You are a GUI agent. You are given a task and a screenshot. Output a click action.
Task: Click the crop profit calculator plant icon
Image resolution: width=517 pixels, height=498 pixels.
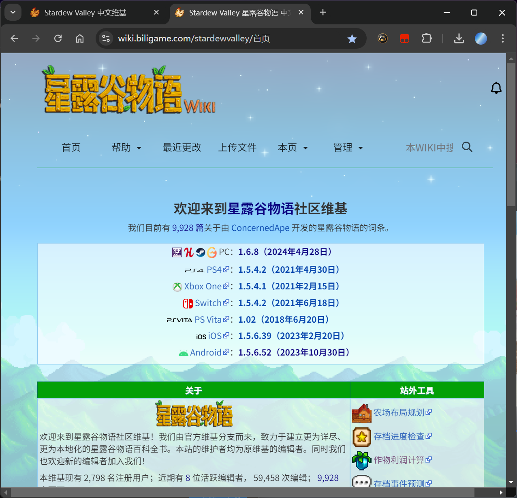click(x=361, y=461)
